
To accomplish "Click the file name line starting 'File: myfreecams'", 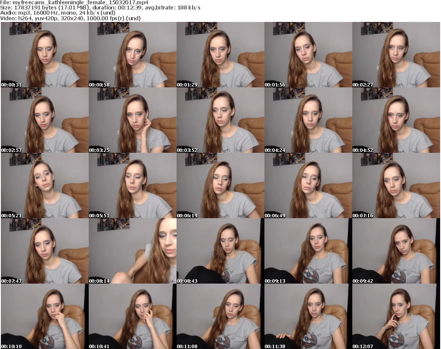I will click(x=74, y=3).
